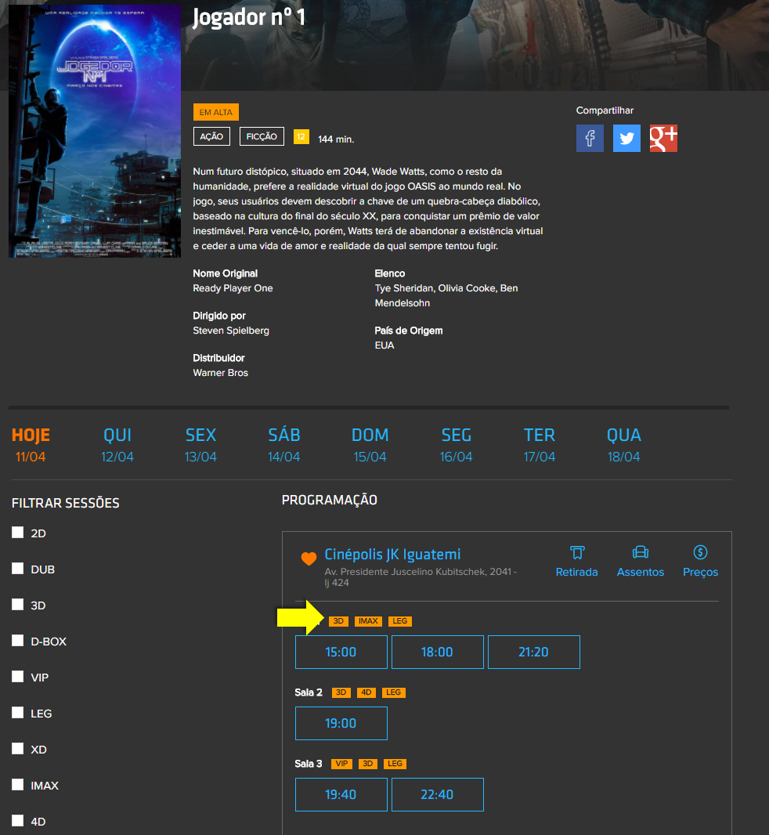The image size is (769, 835).
Task: Switch to SEX 13/04 date
Action: (200, 445)
